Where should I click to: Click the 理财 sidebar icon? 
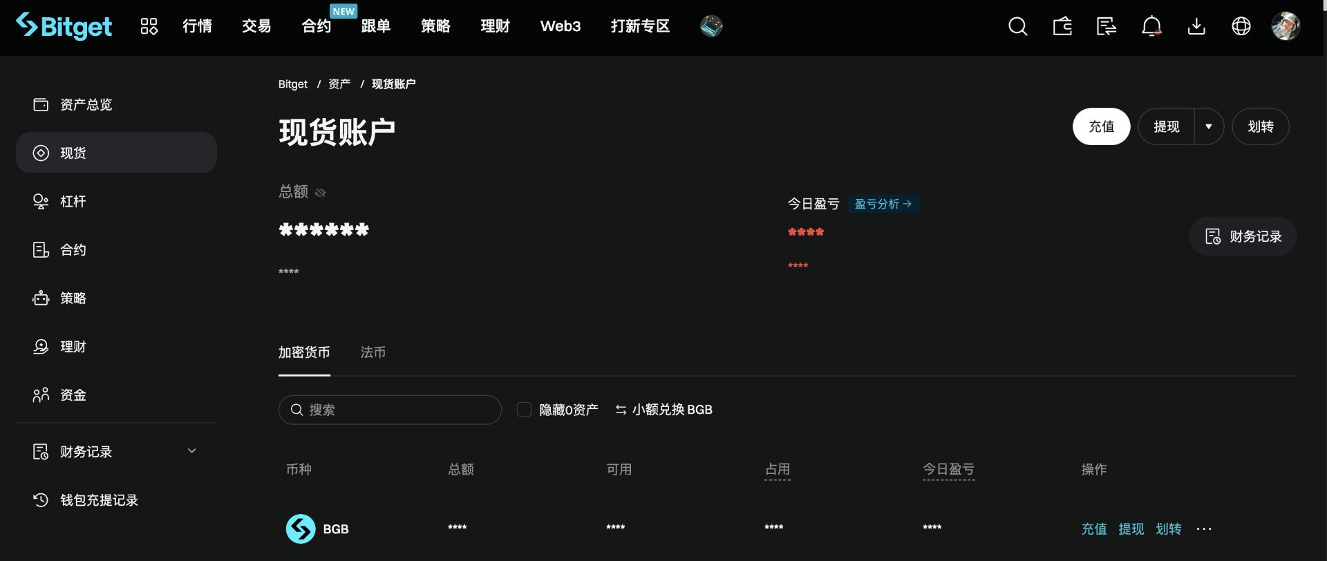pos(41,346)
